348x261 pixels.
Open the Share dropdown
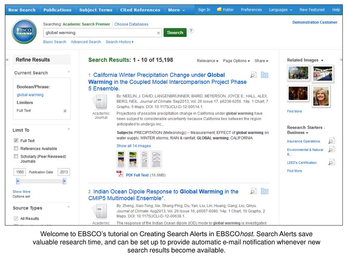pyautogui.click(x=261, y=61)
